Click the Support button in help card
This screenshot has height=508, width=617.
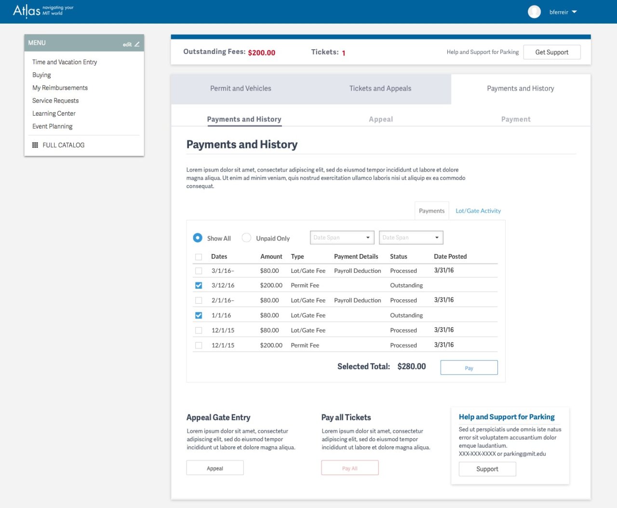[487, 469]
